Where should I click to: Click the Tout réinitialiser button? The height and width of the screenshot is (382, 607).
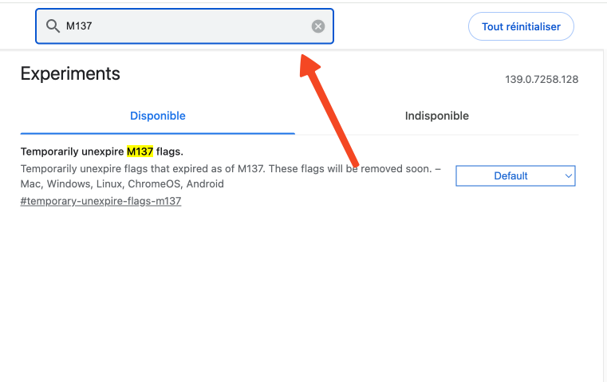coord(521,26)
